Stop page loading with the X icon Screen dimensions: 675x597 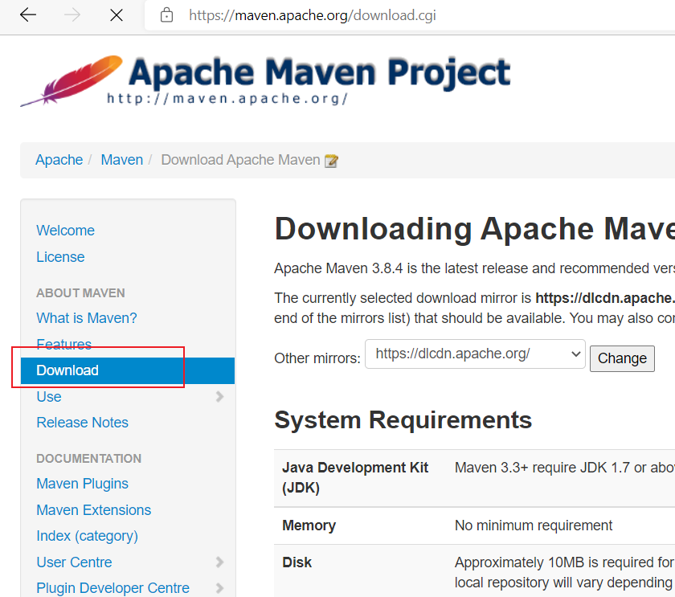(117, 15)
